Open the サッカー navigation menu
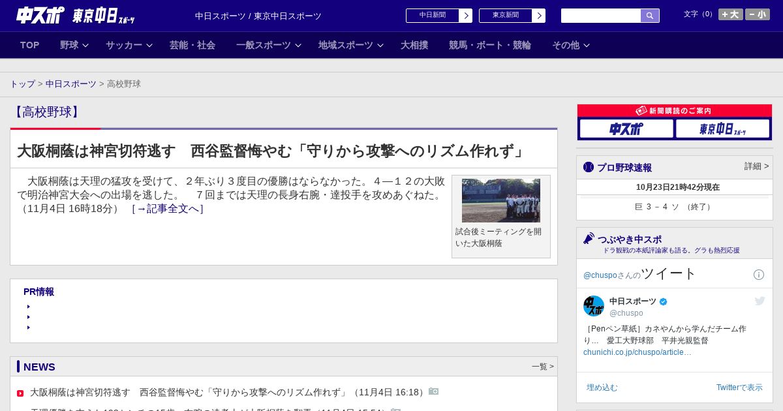This screenshot has width=783, height=411. [124, 45]
